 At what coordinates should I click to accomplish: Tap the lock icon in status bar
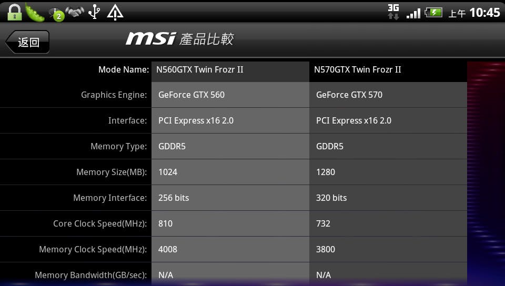(x=15, y=12)
